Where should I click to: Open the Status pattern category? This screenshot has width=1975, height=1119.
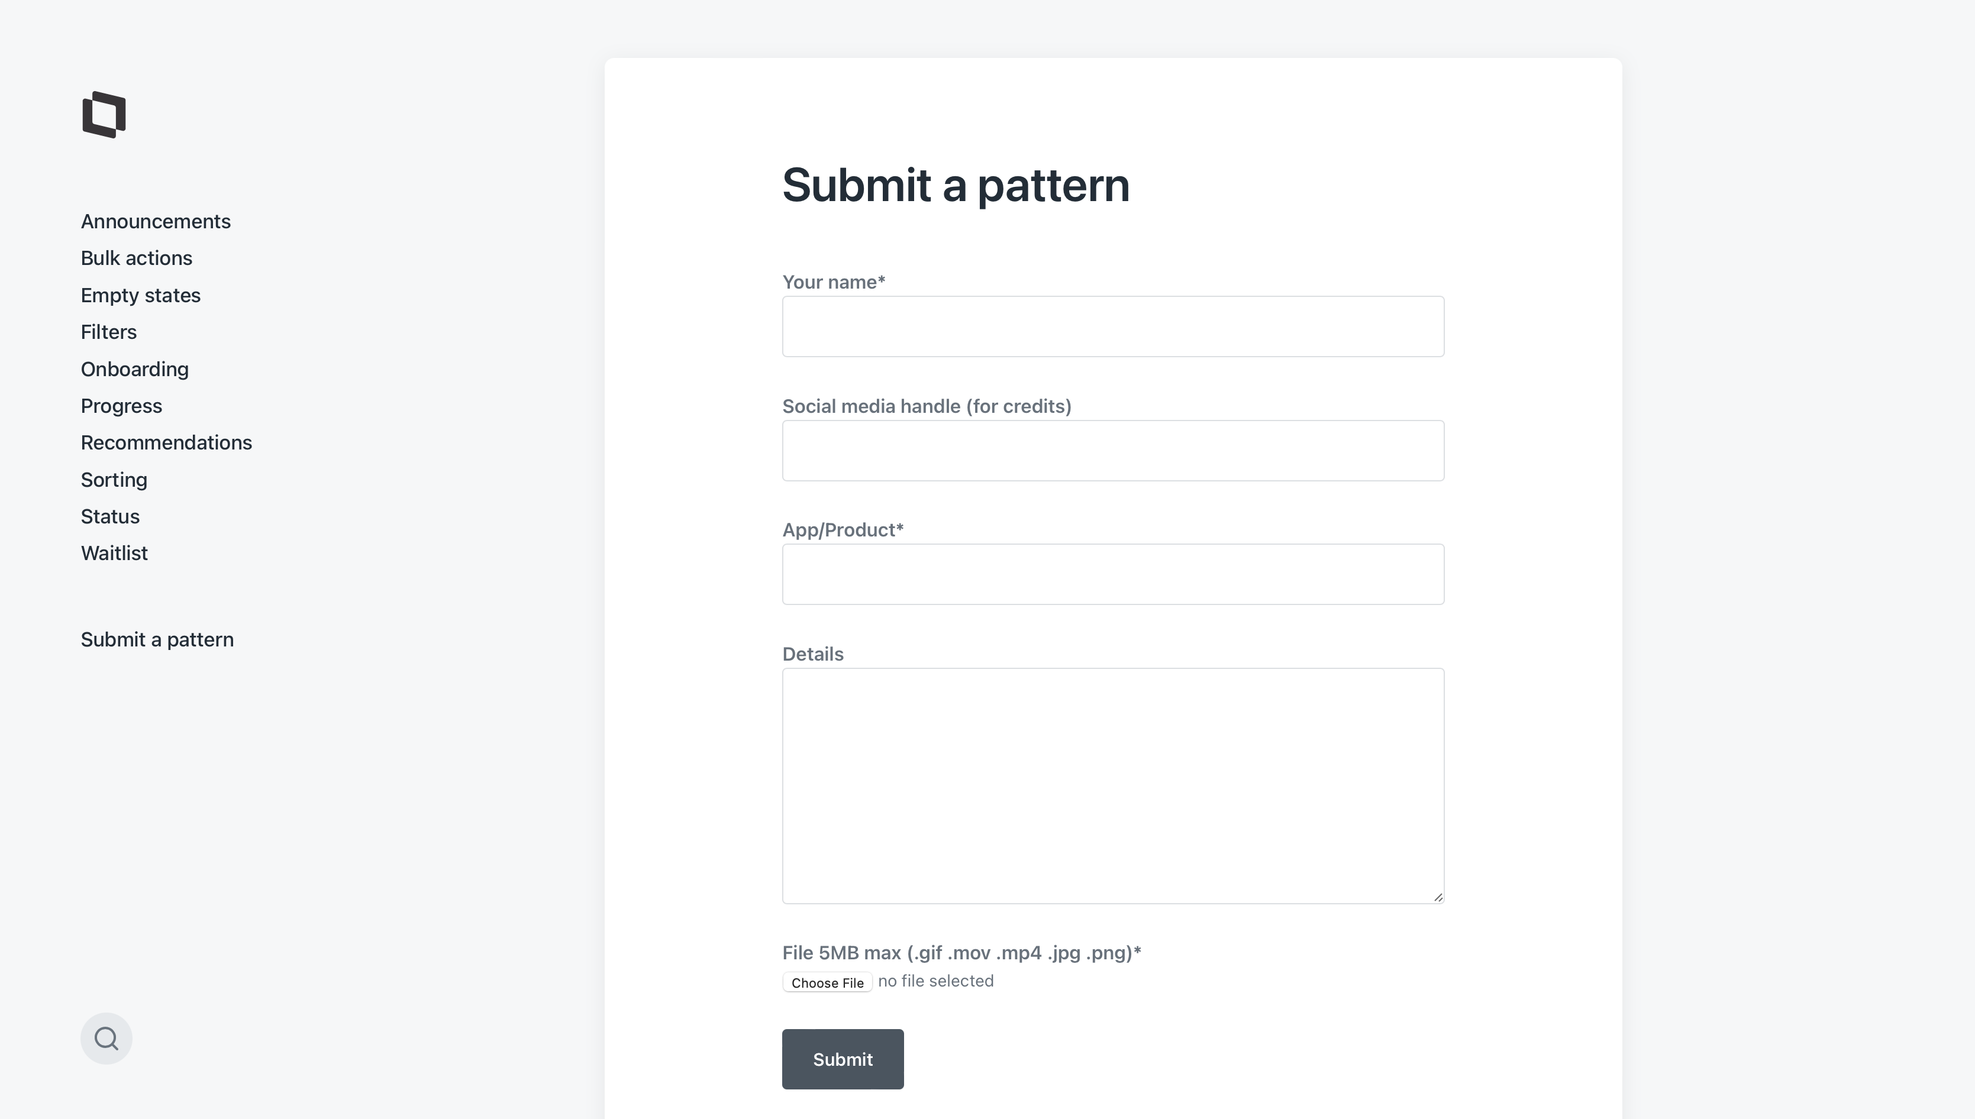click(110, 516)
